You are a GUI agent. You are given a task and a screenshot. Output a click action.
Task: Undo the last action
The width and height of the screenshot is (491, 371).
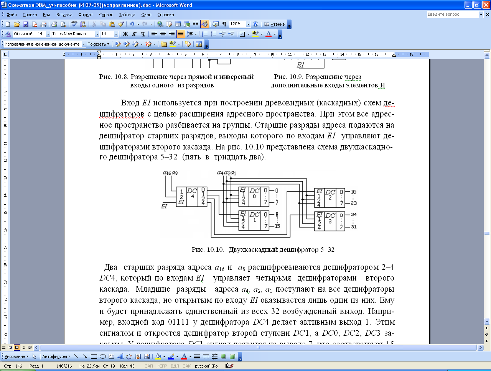pos(132,24)
